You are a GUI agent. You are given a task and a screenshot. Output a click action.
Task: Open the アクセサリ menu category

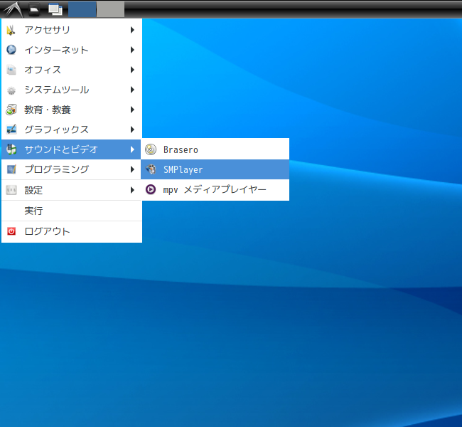72,30
